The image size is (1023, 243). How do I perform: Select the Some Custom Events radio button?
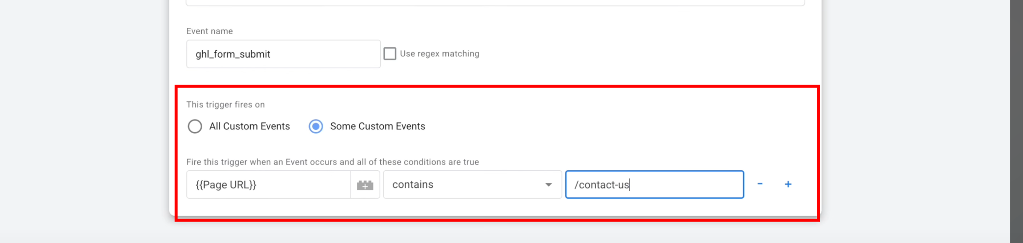pos(316,126)
